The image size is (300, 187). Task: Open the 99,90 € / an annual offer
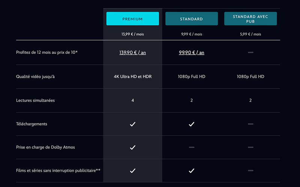pyautogui.click(x=191, y=53)
